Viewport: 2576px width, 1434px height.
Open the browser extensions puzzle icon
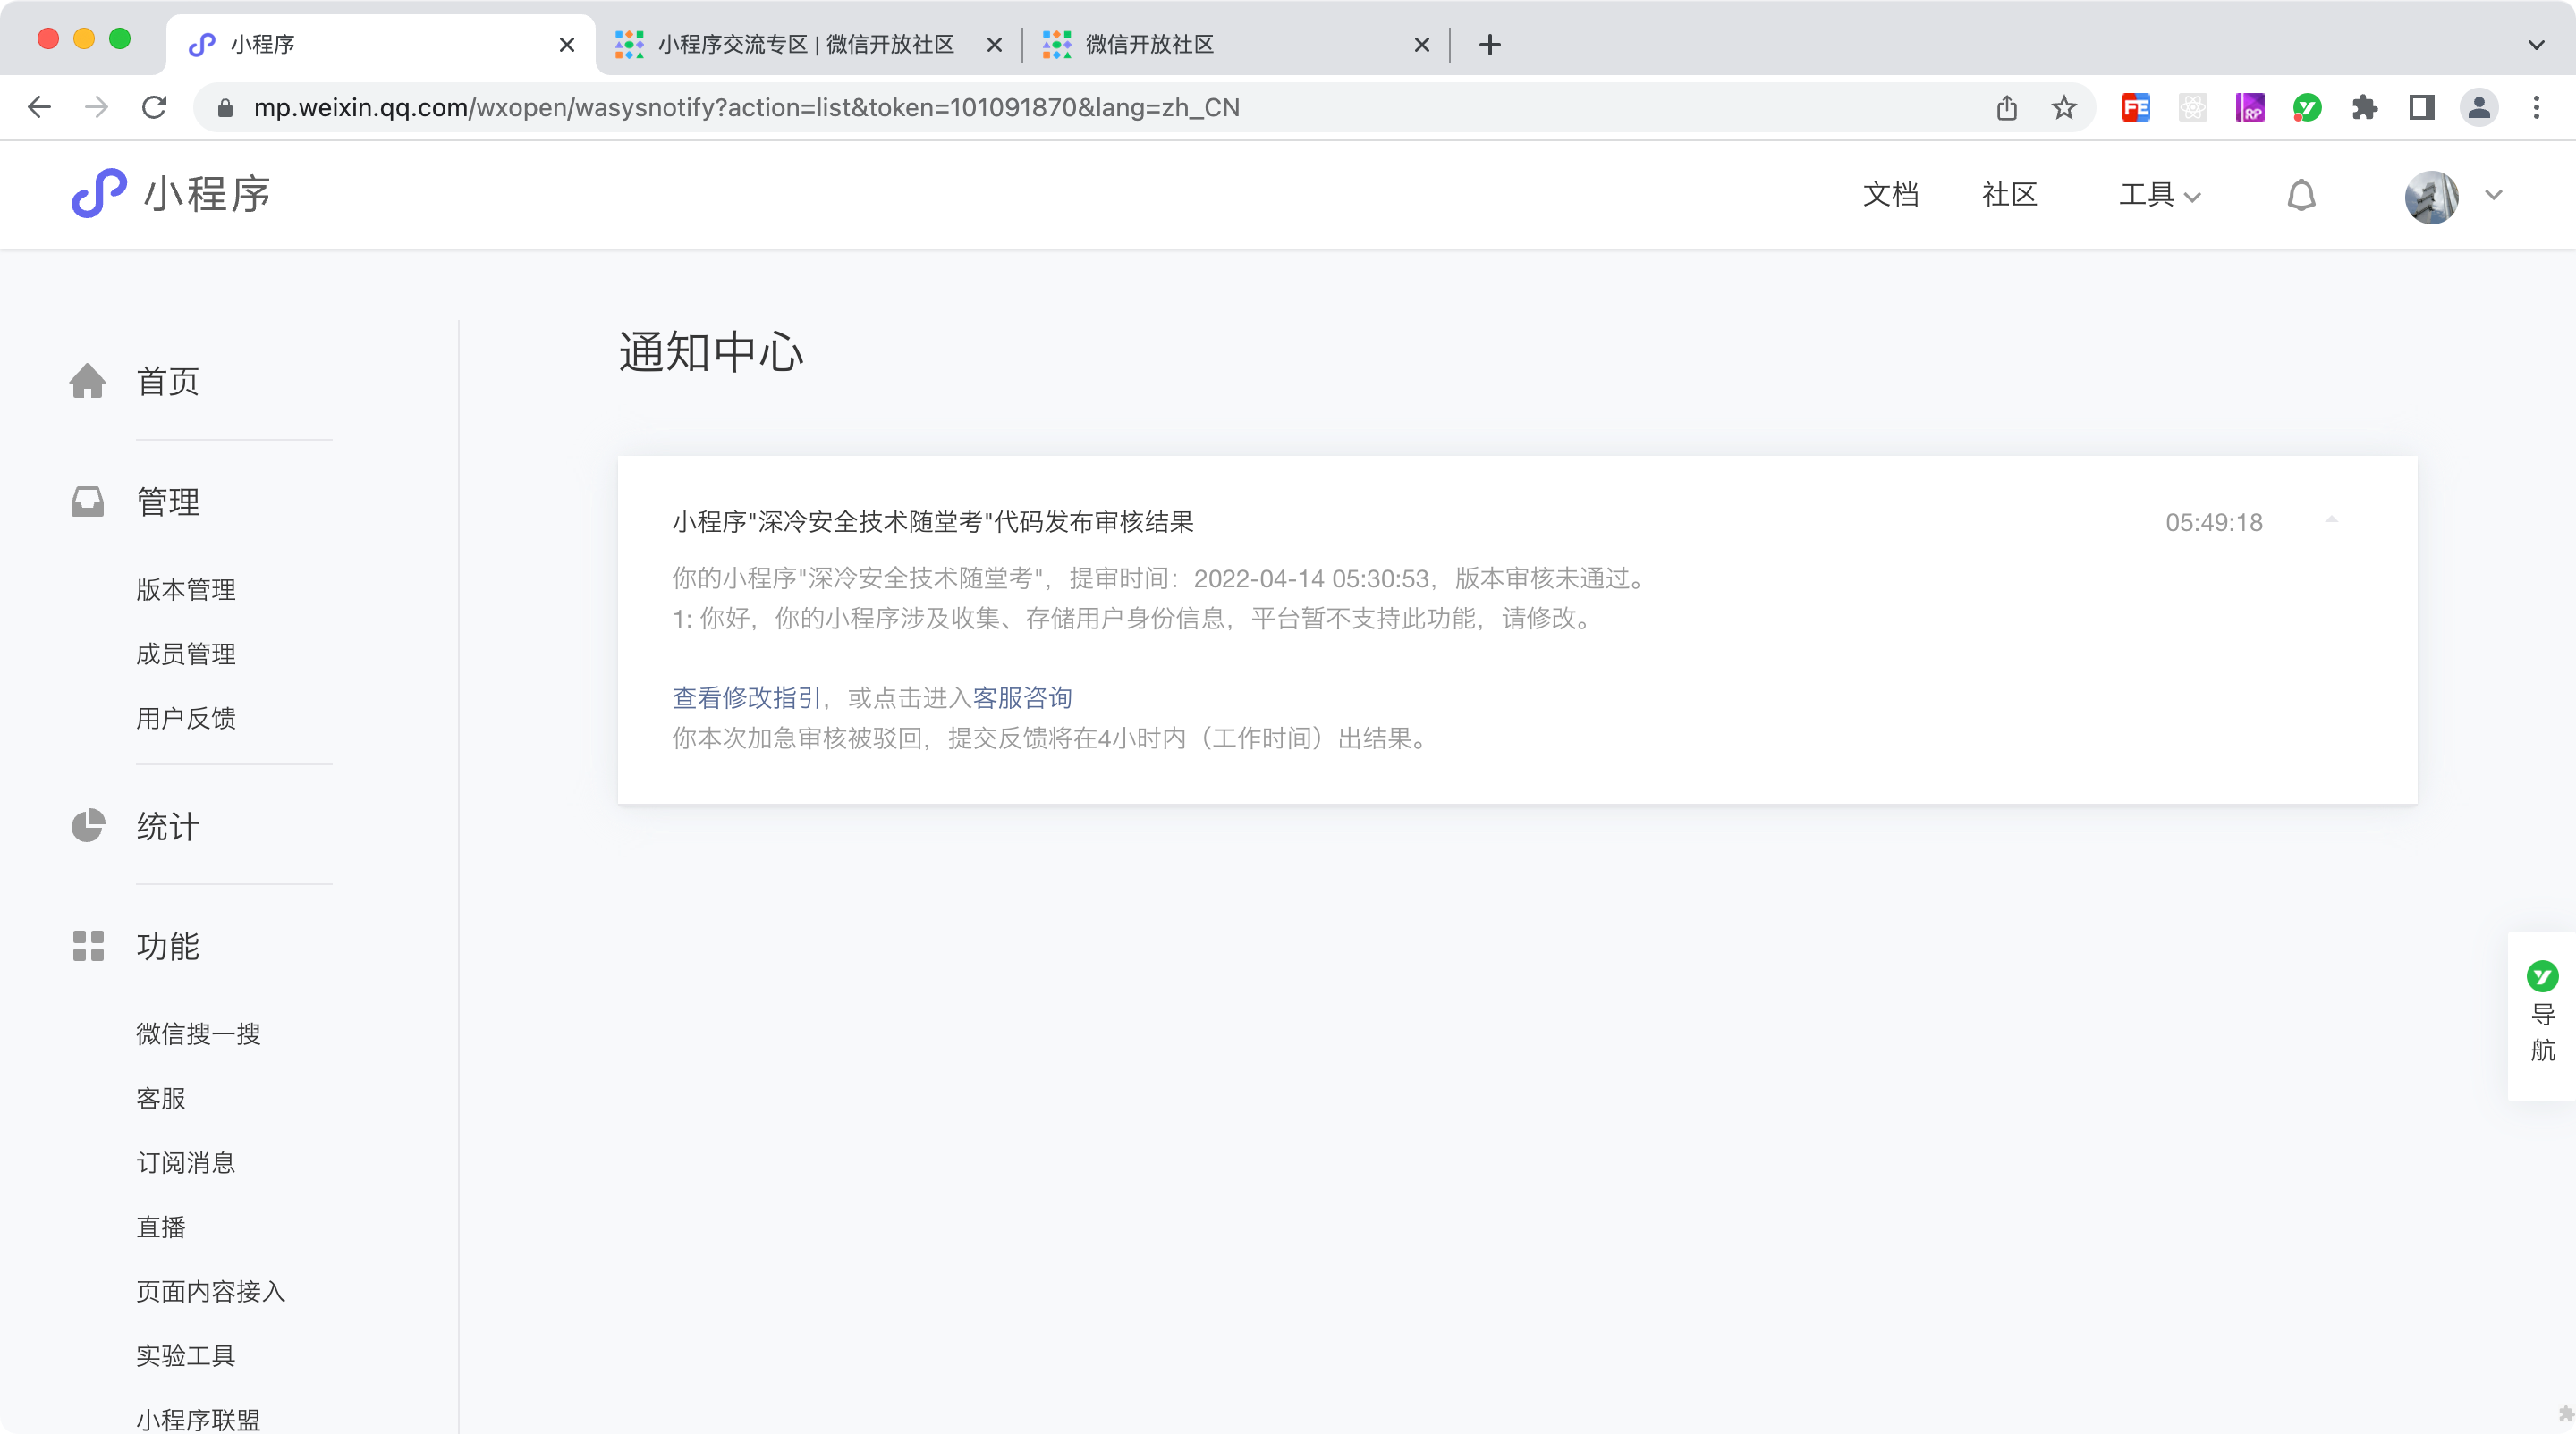[2364, 108]
